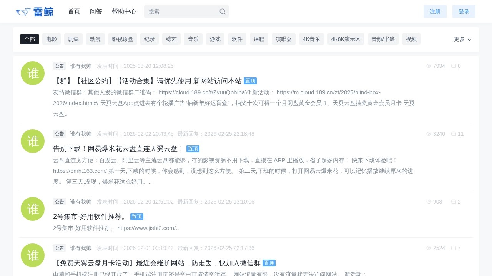Click the first post's author avatar
Viewport: 492px width, 276px height.
[x=33, y=73]
